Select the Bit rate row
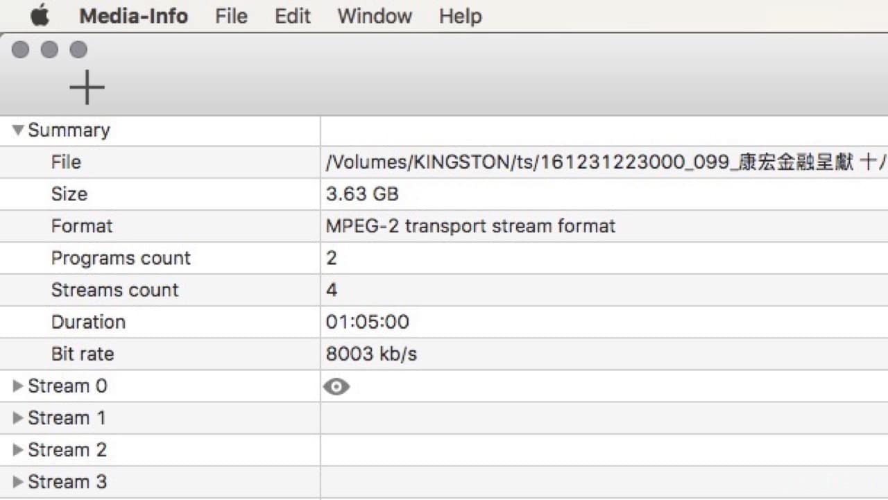The height and width of the screenshot is (500, 888). pos(82,354)
